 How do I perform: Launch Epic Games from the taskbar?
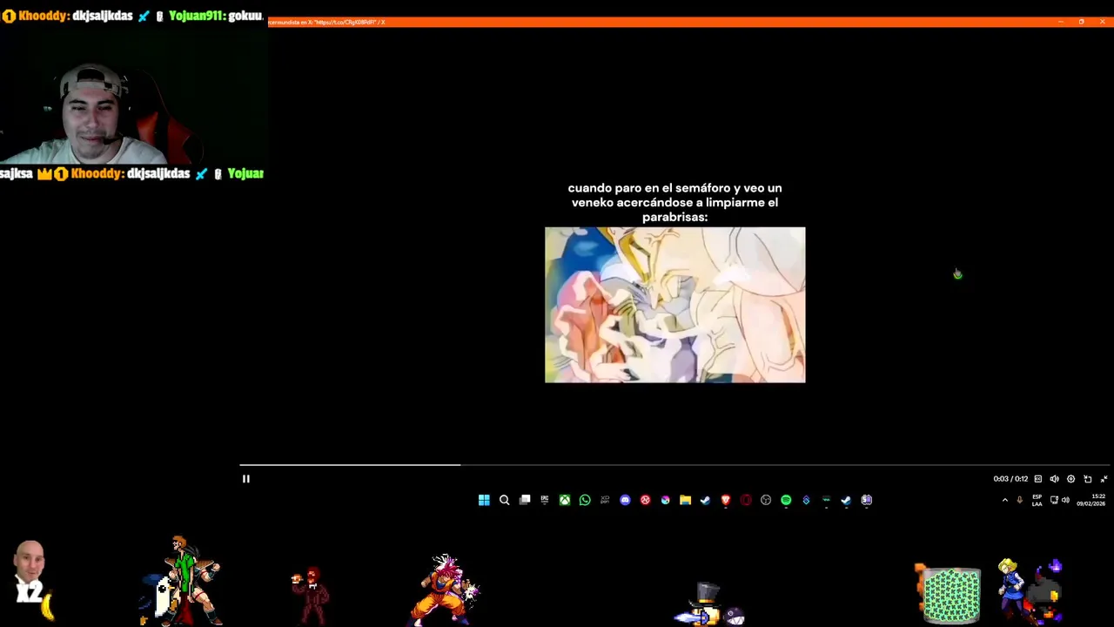545,500
